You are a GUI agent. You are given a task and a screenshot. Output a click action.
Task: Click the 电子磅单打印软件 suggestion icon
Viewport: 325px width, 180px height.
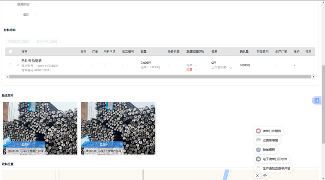pos(259,159)
